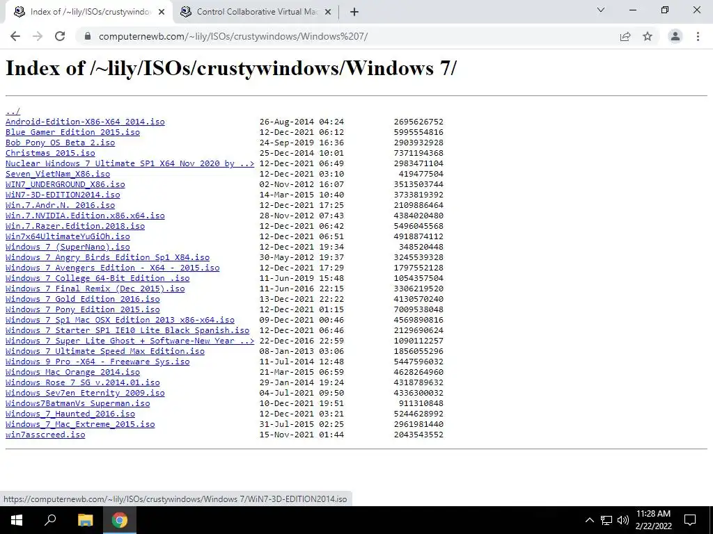Bookmark this page with the star icon

tap(648, 36)
